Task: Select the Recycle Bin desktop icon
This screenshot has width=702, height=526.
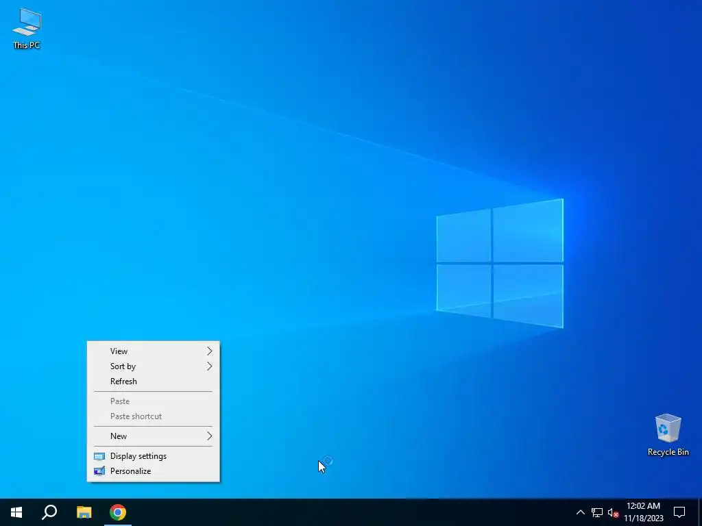Action: [x=668, y=435]
